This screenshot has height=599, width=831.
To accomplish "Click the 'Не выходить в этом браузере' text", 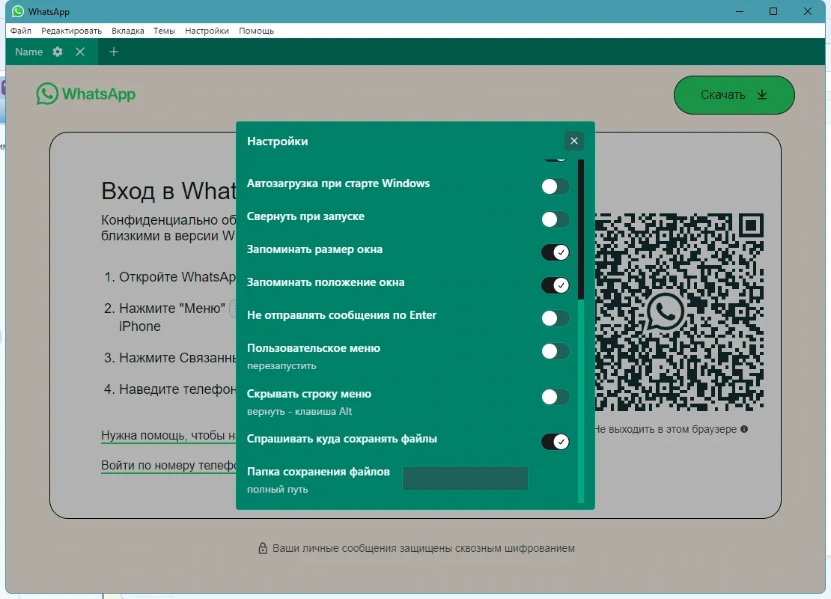I will pos(665,429).
